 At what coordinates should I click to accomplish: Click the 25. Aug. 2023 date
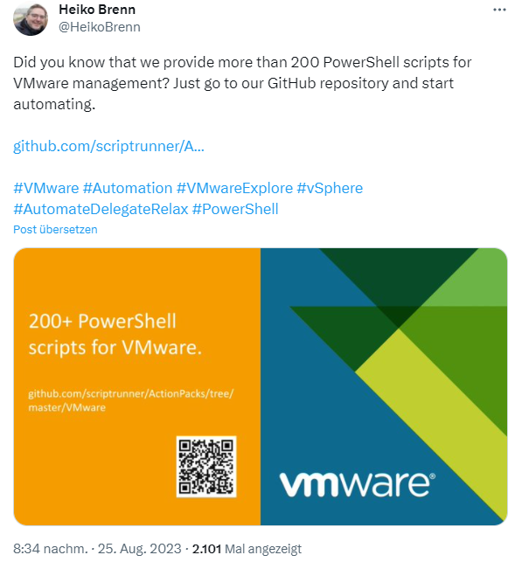click(140, 549)
